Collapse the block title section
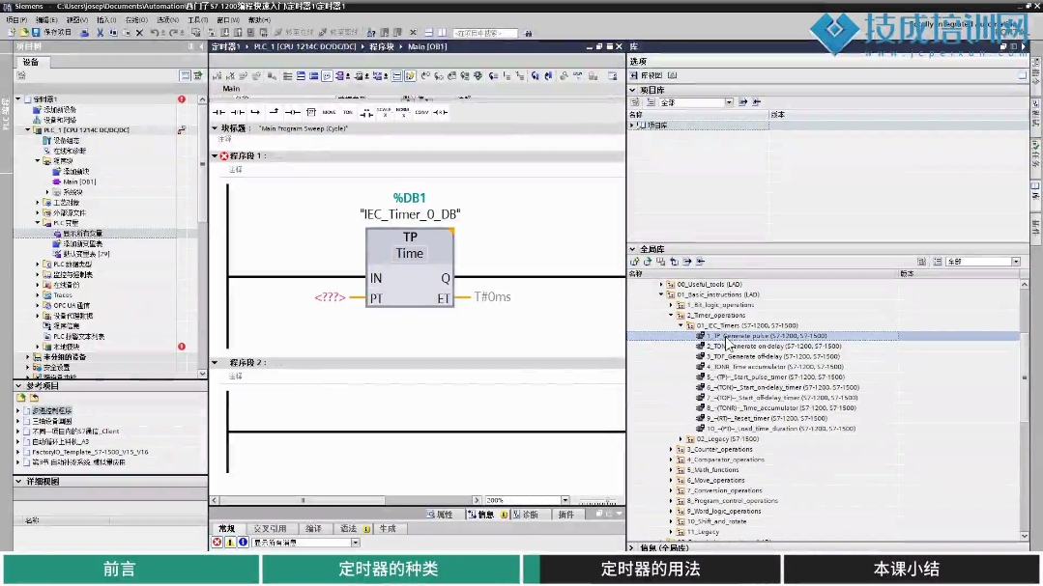 [215, 128]
